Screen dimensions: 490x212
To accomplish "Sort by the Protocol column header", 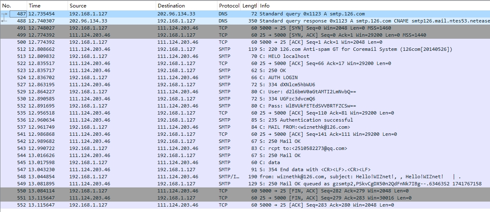I will point(229,6).
